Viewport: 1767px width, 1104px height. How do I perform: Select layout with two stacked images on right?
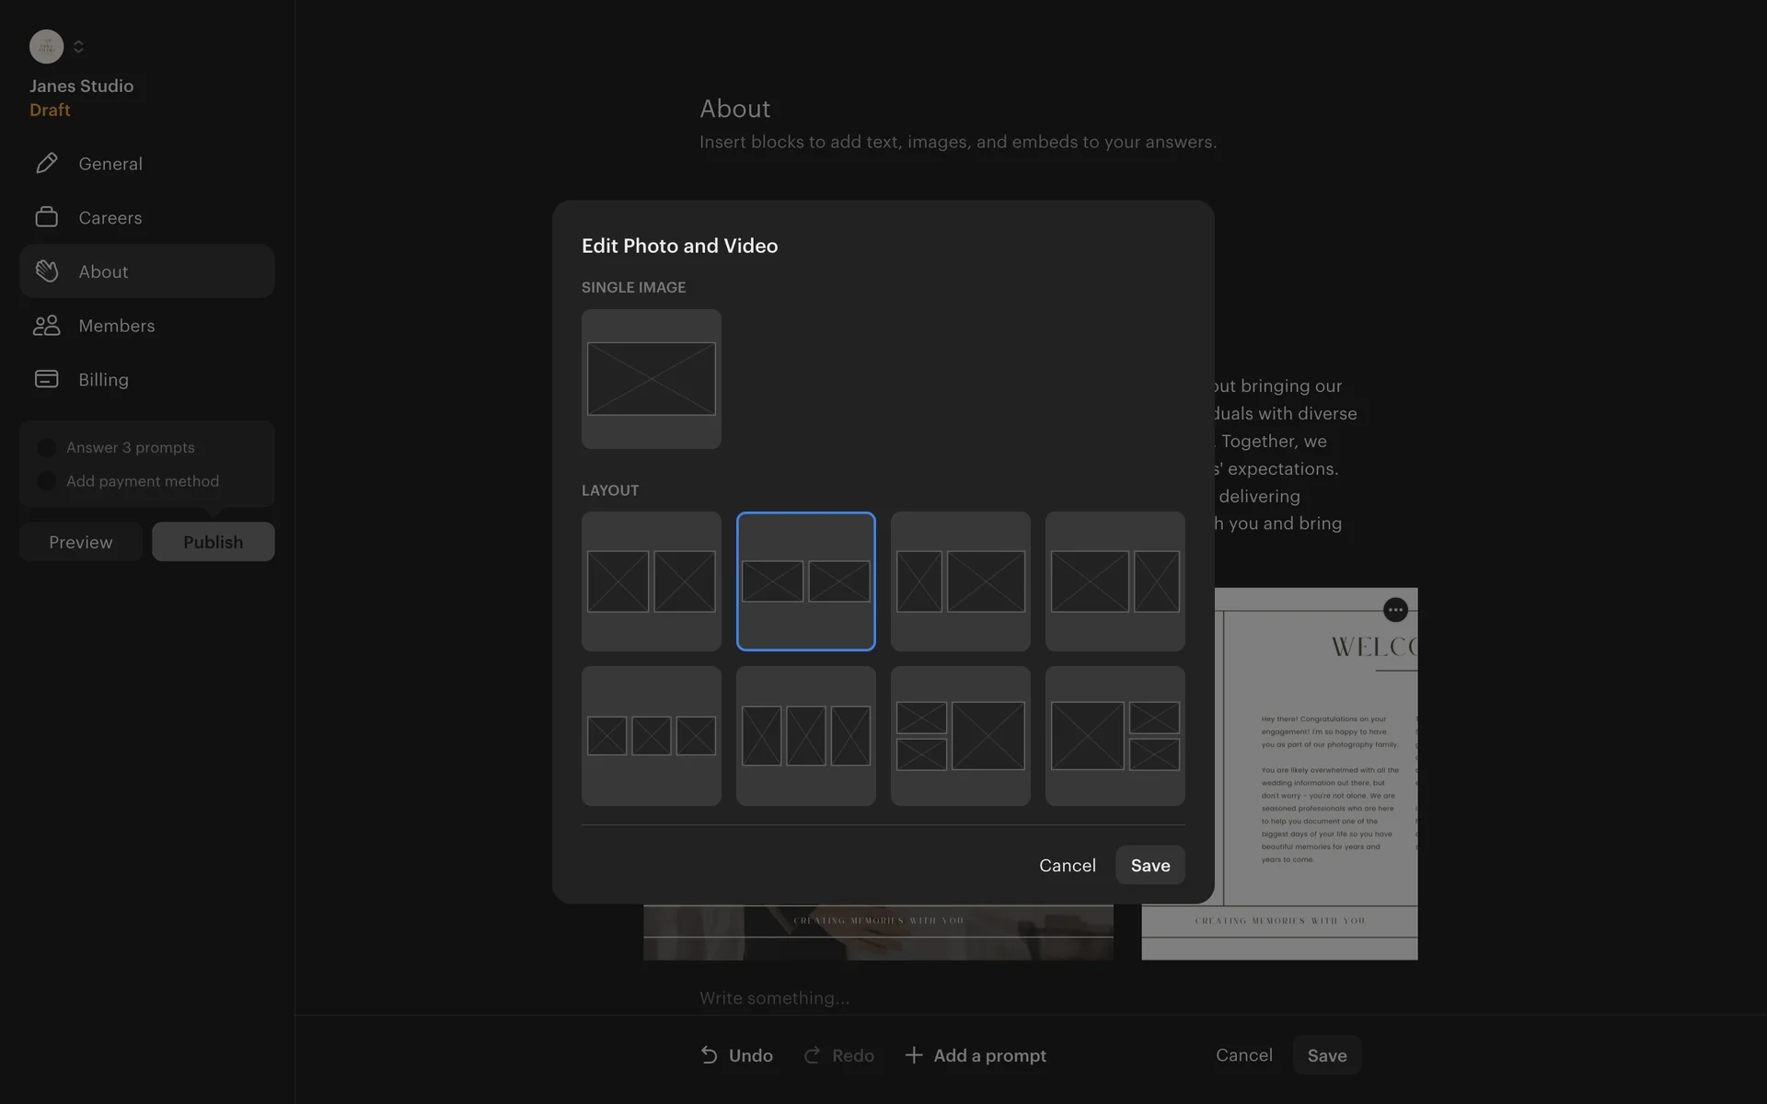pyautogui.click(x=1114, y=736)
